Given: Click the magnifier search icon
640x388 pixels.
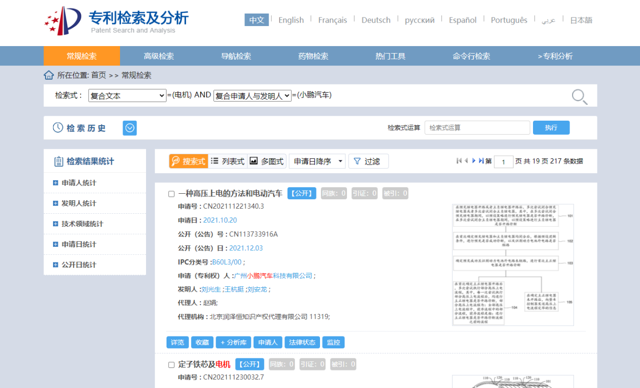Looking at the screenshot, I should pos(579,96).
